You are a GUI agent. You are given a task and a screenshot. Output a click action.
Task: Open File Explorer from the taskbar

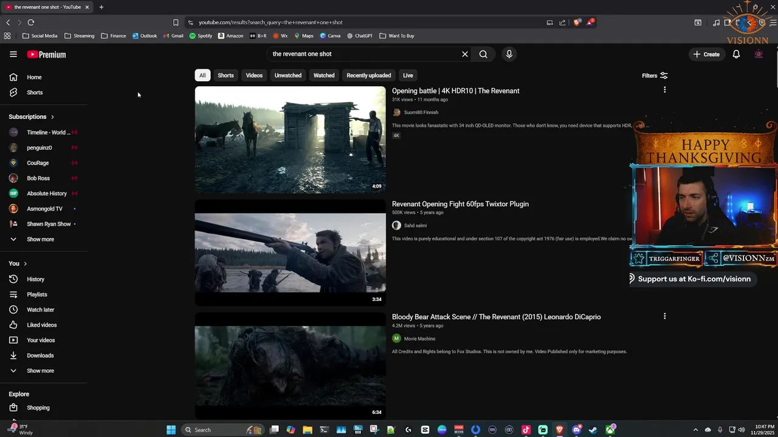[308, 430]
